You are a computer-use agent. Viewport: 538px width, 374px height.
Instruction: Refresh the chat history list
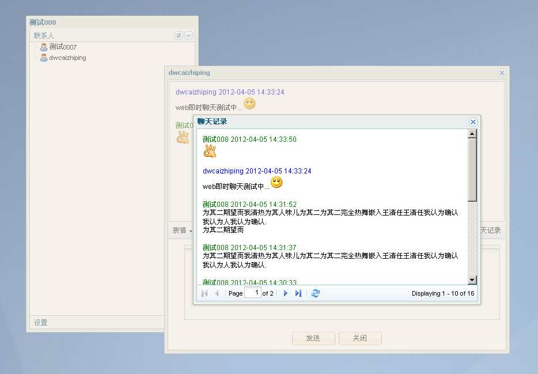tap(316, 293)
